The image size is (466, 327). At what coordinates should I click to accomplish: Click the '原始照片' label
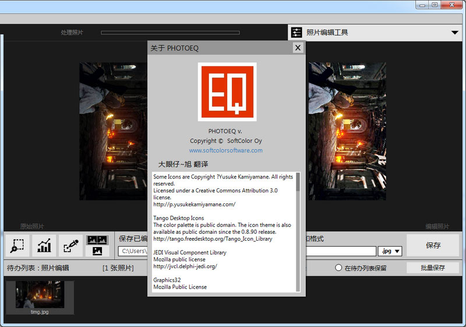[x=32, y=227]
